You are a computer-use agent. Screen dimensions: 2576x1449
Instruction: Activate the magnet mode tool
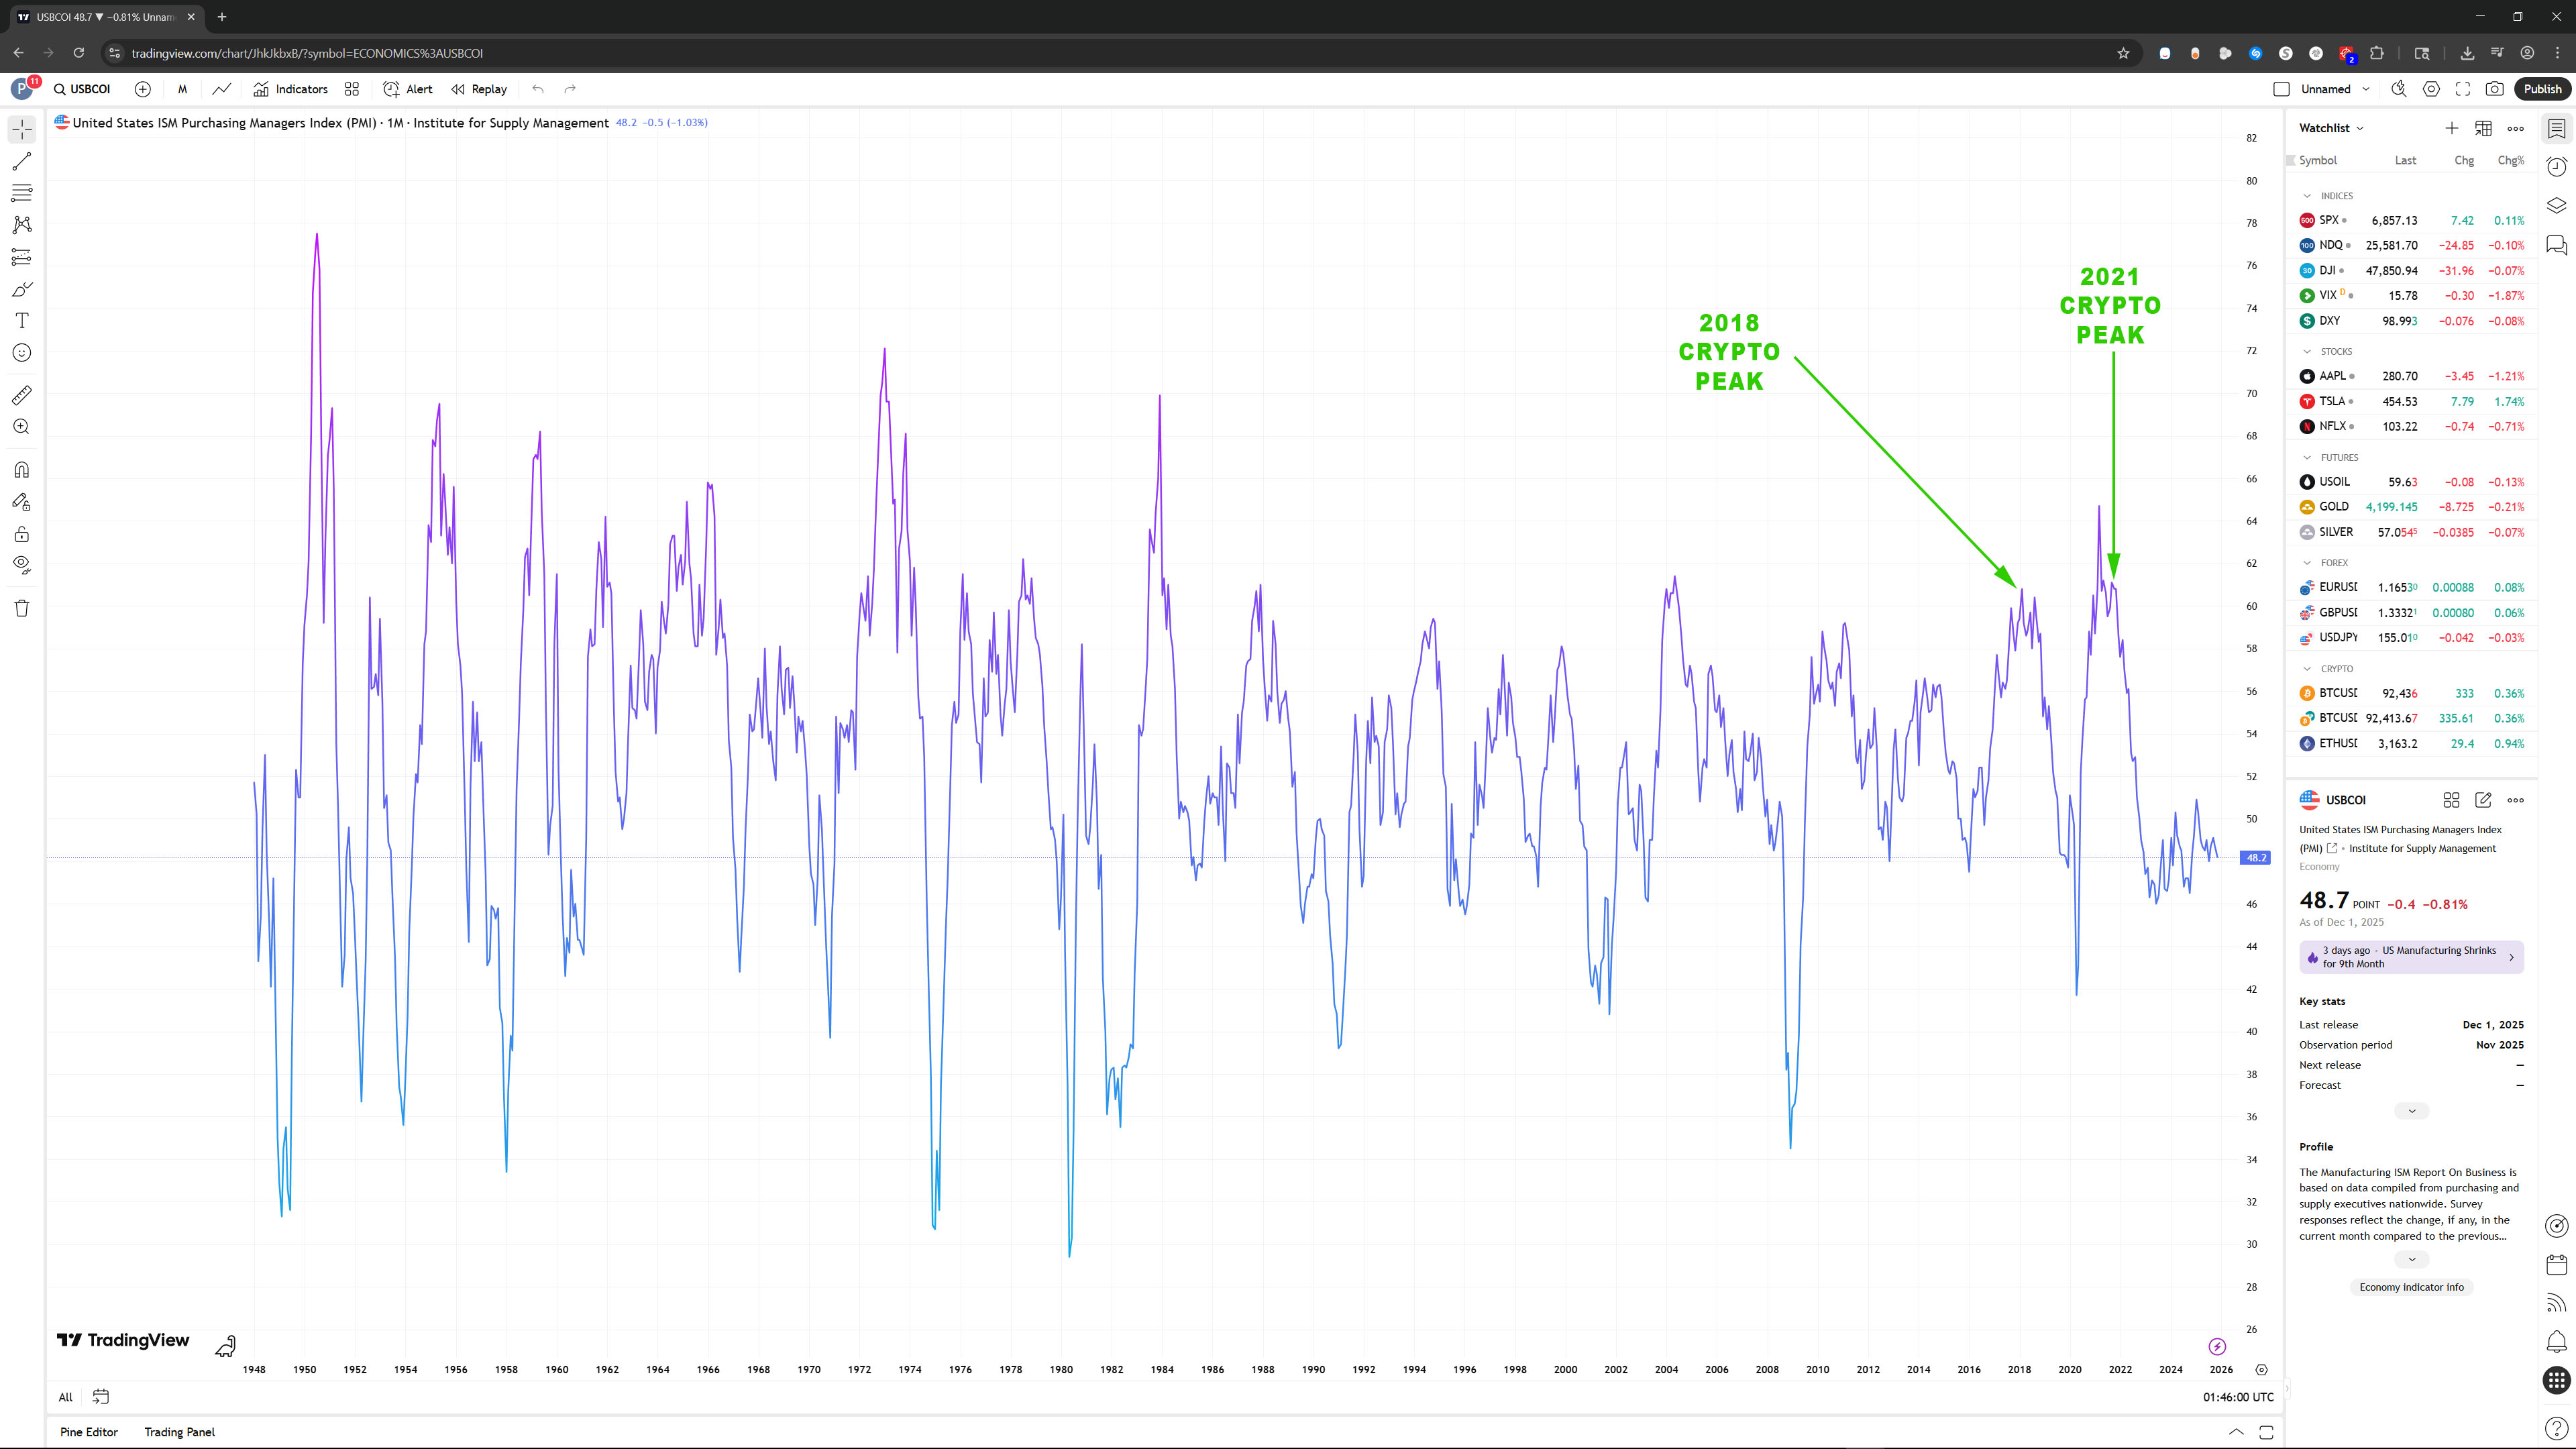[x=22, y=470]
